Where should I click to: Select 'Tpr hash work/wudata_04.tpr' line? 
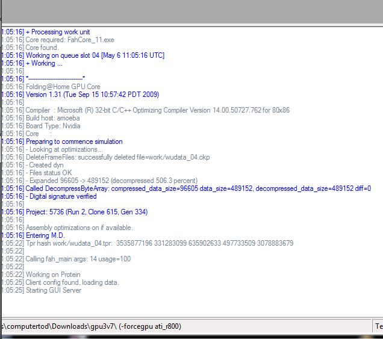(148, 243)
